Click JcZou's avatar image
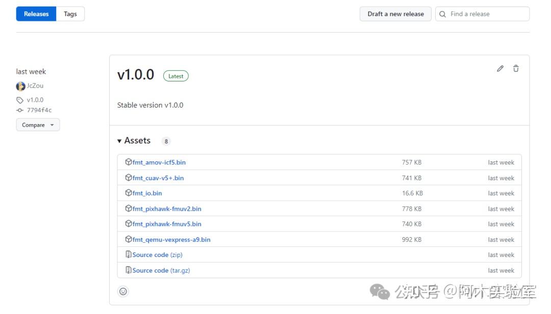Image resolution: width=551 pixels, height=314 pixels. (21, 86)
